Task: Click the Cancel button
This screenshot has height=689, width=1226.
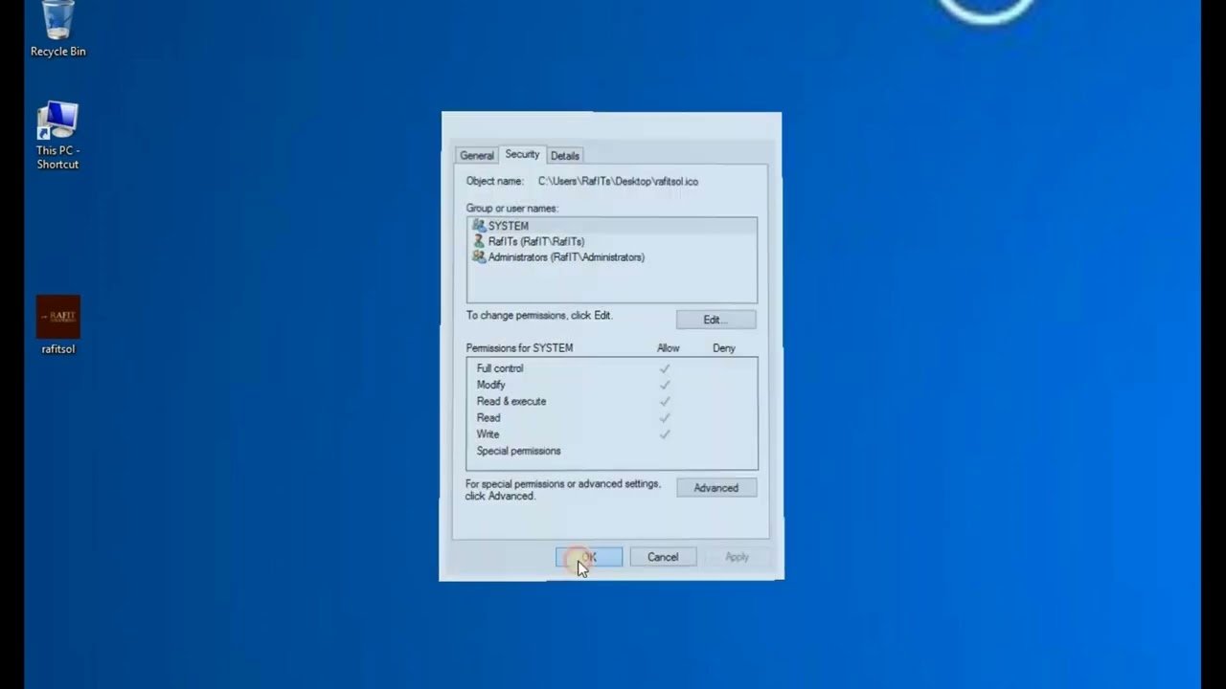Action: [663, 557]
